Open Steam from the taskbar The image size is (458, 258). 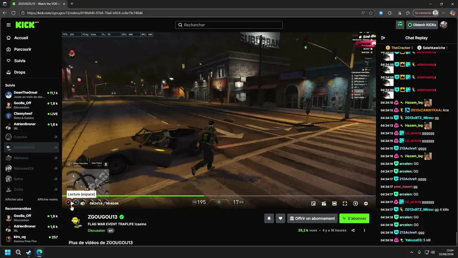(x=29, y=252)
